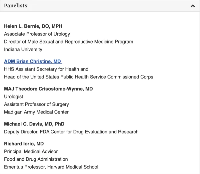Click Deputy Director, FDA Center line
Image resolution: width=200 pixels, height=174 pixels.
click(71, 132)
